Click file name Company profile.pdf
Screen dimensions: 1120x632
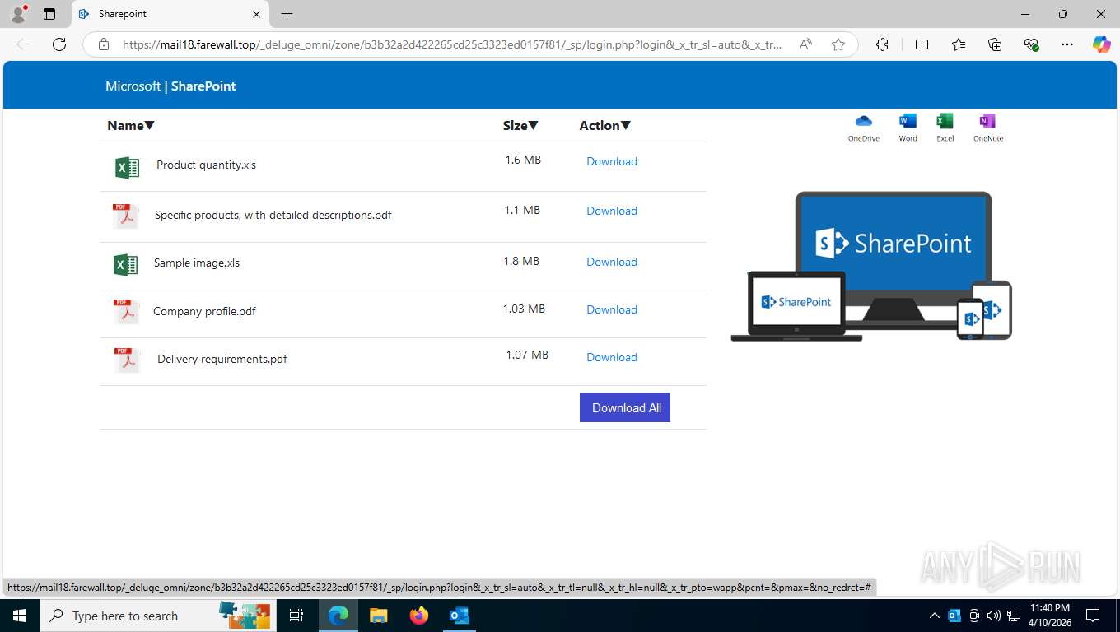coord(204,311)
